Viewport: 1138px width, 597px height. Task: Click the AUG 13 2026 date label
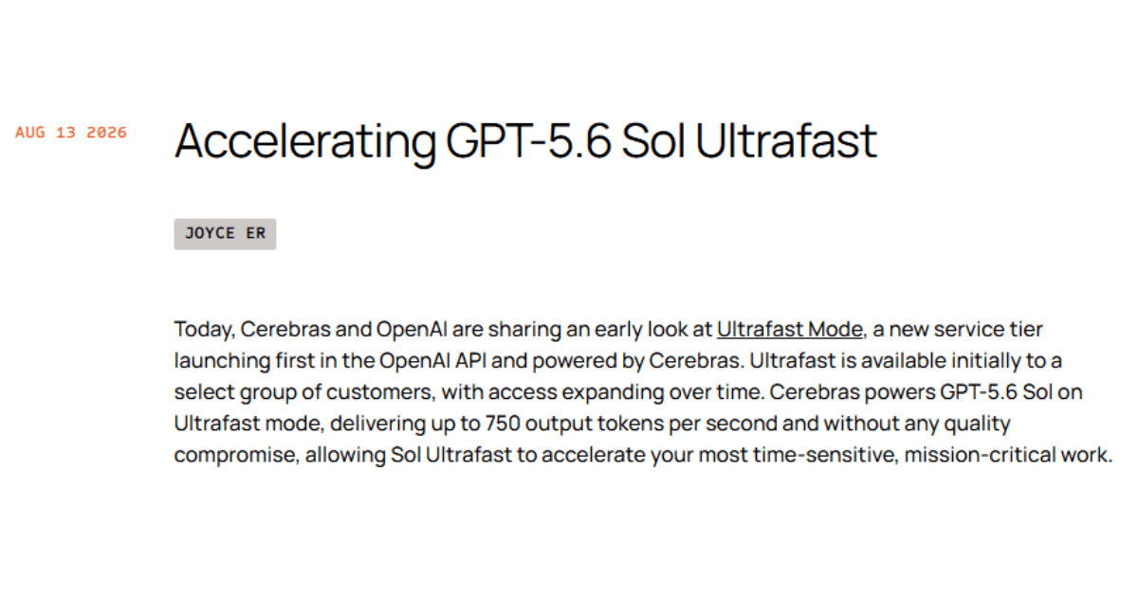pos(71,133)
